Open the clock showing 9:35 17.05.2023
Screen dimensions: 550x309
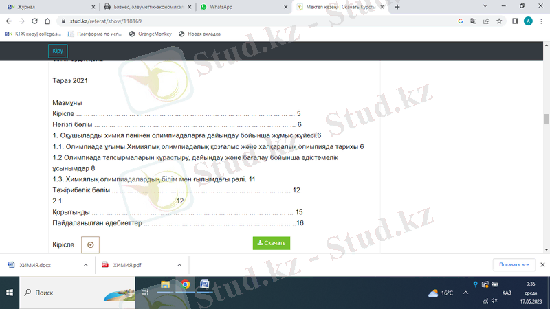[x=531, y=293]
